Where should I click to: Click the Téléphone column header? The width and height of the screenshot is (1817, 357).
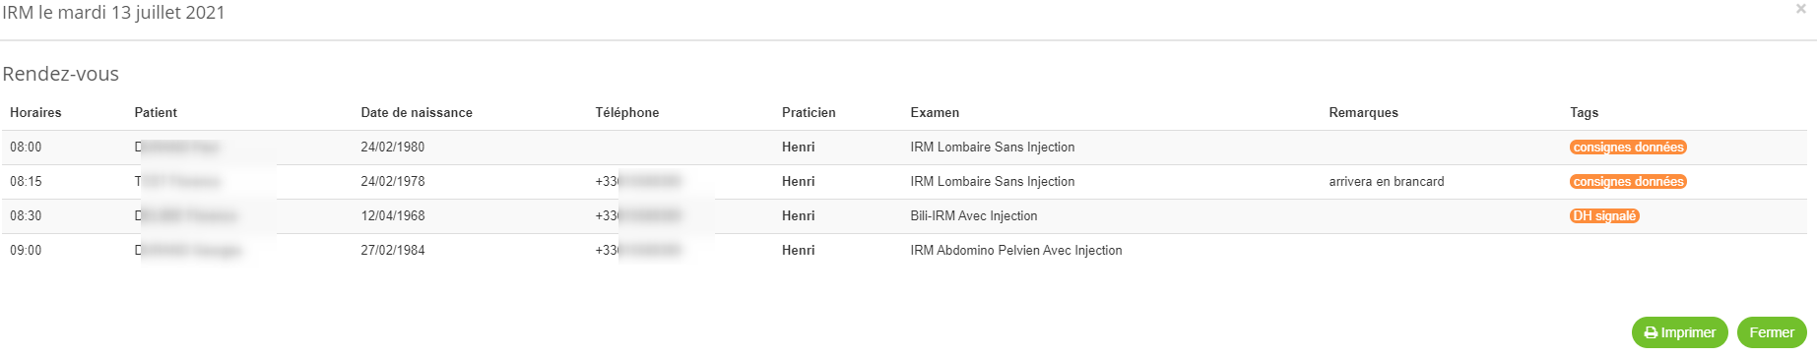click(x=627, y=113)
